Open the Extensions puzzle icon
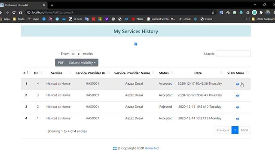Screen dimensions: 275x154 pos(261,12)
